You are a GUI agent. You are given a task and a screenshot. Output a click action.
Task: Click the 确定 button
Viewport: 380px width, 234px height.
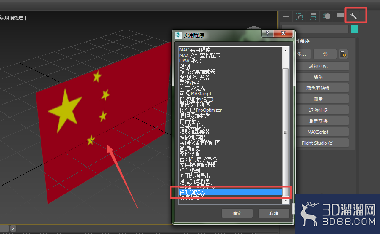(x=237, y=213)
